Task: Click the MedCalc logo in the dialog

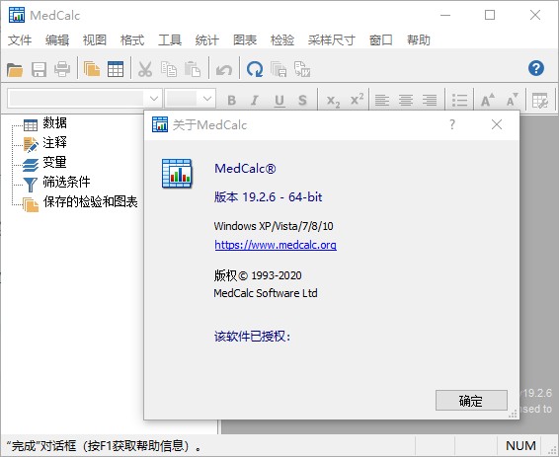Action: 177,174
